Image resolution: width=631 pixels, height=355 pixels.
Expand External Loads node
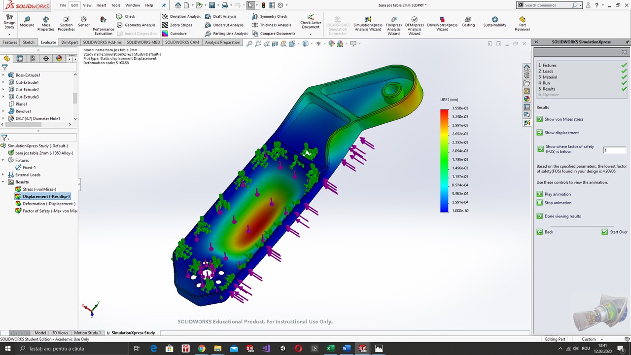tap(3, 175)
